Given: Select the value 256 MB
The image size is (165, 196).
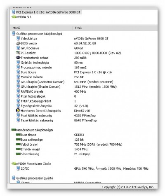Looking at the screenshot, I should pos(79,77).
